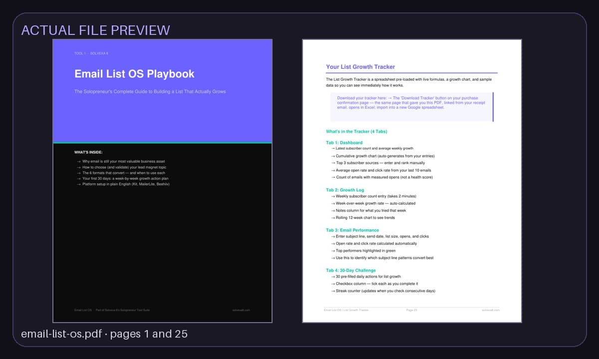Click 'Email List OS | List Growth Tracker' footer
Viewport: 599px width, 359px height.
coord(346,310)
